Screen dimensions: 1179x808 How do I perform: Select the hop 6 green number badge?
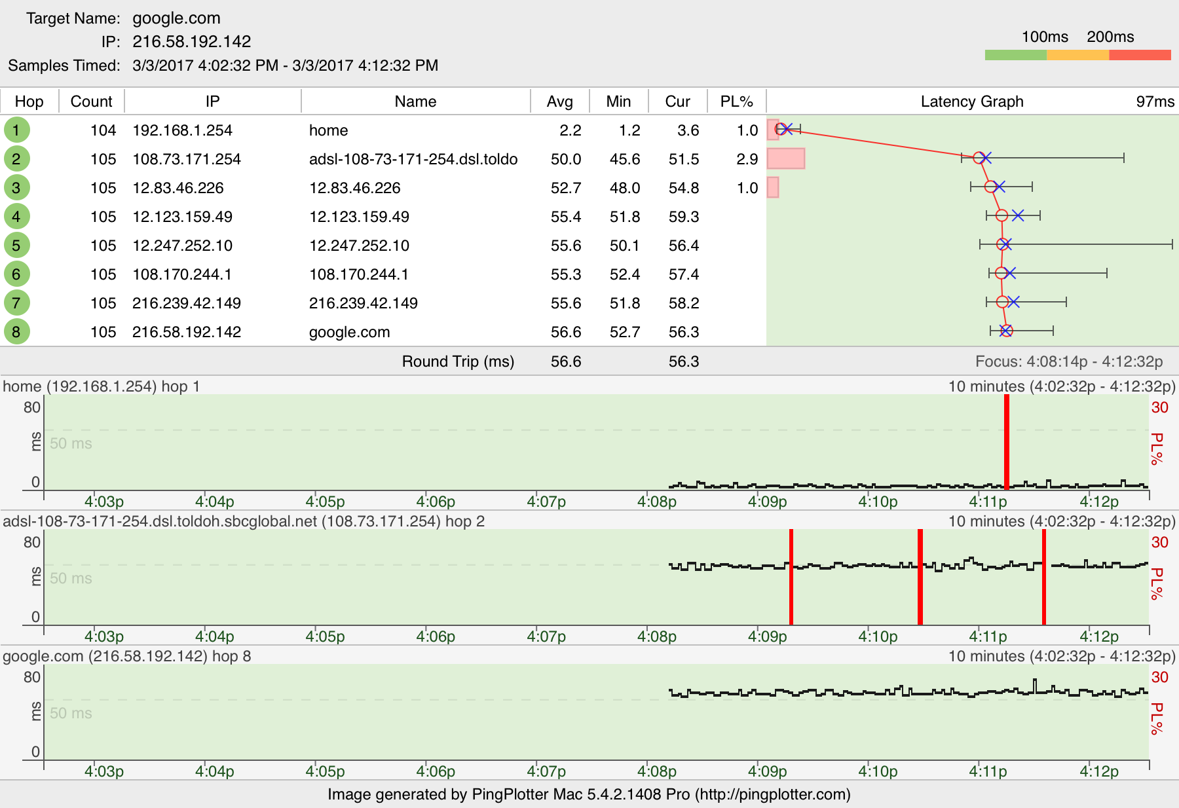16,274
